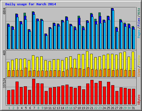Click day label '6' on the x-axis
Image resolution: width=142 pixels, height=111 pixels.
[x=30, y=108]
